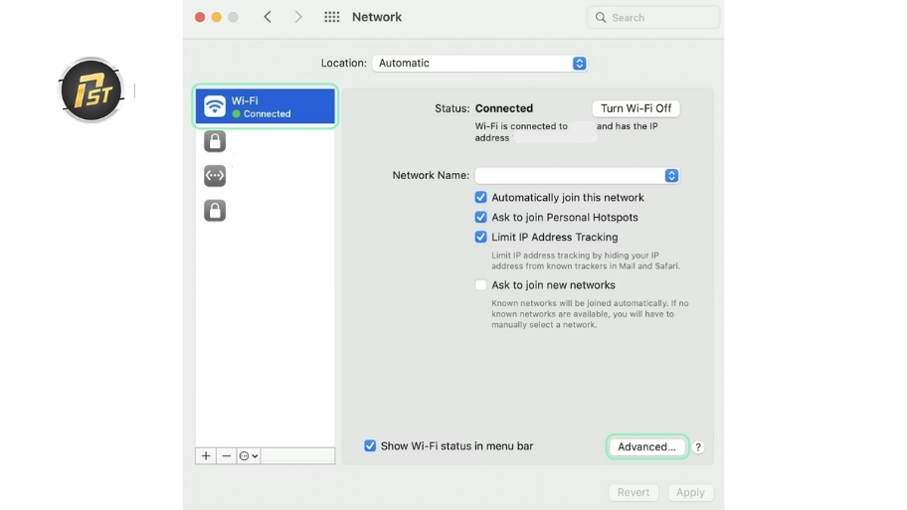The height and width of the screenshot is (510, 907).
Task: Open the Advanced... settings
Action: [646, 446]
